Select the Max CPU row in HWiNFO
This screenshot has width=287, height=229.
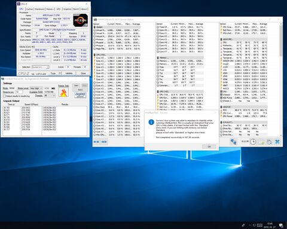[117, 135]
